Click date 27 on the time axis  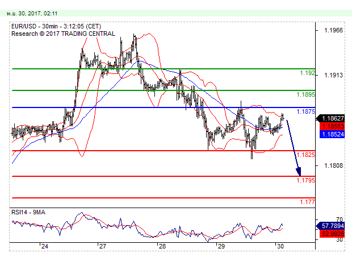[103, 246]
